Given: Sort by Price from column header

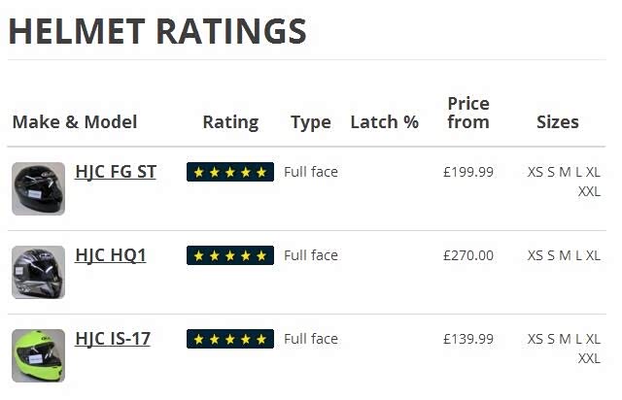Looking at the screenshot, I should (x=468, y=113).
